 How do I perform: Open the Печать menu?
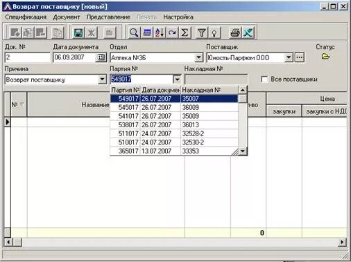pyautogui.click(x=146, y=17)
